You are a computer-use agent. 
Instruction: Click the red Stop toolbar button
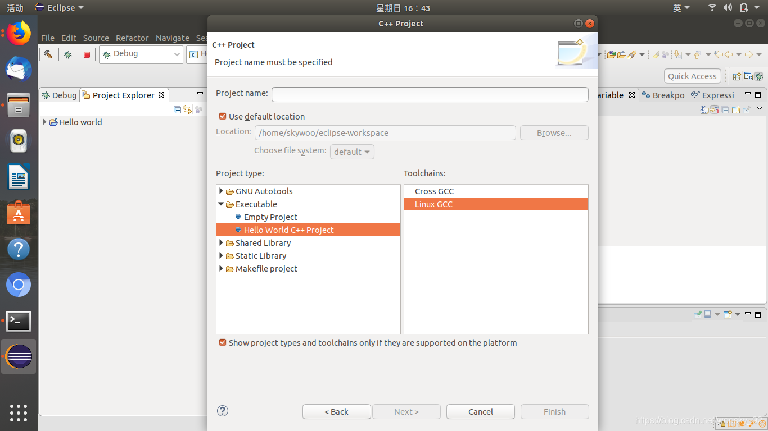[x=87, y=54]
